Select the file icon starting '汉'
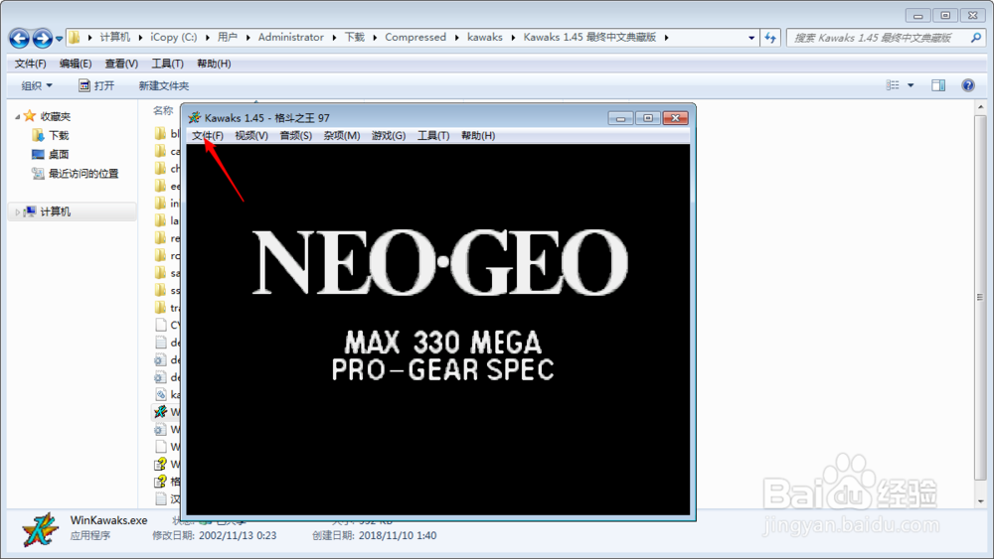994x559 pixels. pyautogui.click(x=160, y=498)
